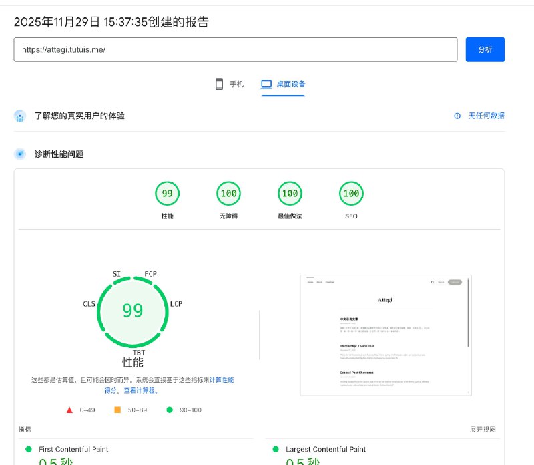This screenshot has width=534, height=465.
Task: Click the desktop monitor icon on 桌面设备 tab
Action: point(266,84)
